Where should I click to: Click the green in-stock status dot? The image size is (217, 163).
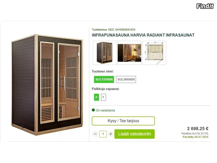point(93,110)
